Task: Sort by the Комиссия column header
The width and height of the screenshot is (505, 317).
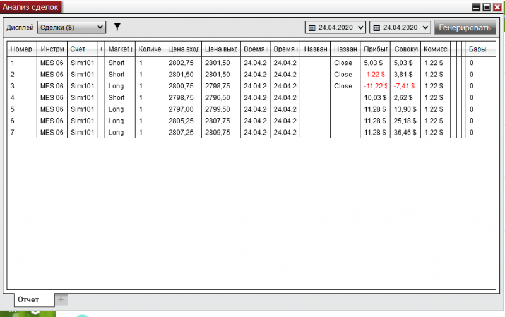Action: pos(436,49)
